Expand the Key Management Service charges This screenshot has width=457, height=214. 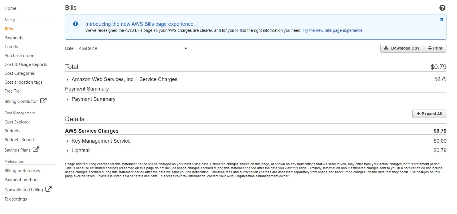point(67,141)
